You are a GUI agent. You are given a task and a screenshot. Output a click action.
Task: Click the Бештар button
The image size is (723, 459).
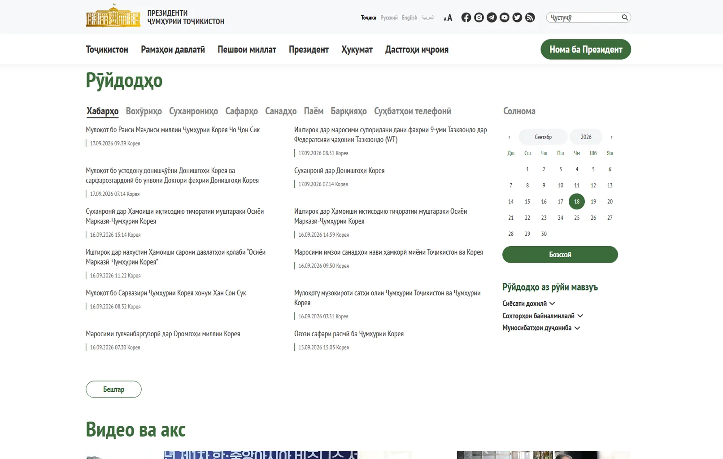point(113,389)
